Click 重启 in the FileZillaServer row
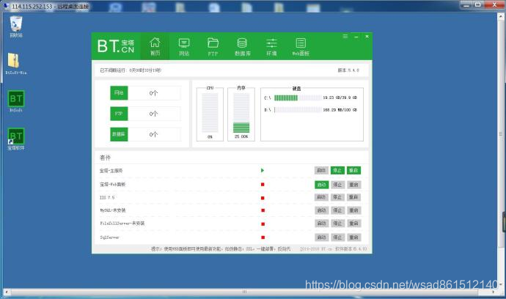The width and height of the screenshot is (506, 299). (353, 224)
